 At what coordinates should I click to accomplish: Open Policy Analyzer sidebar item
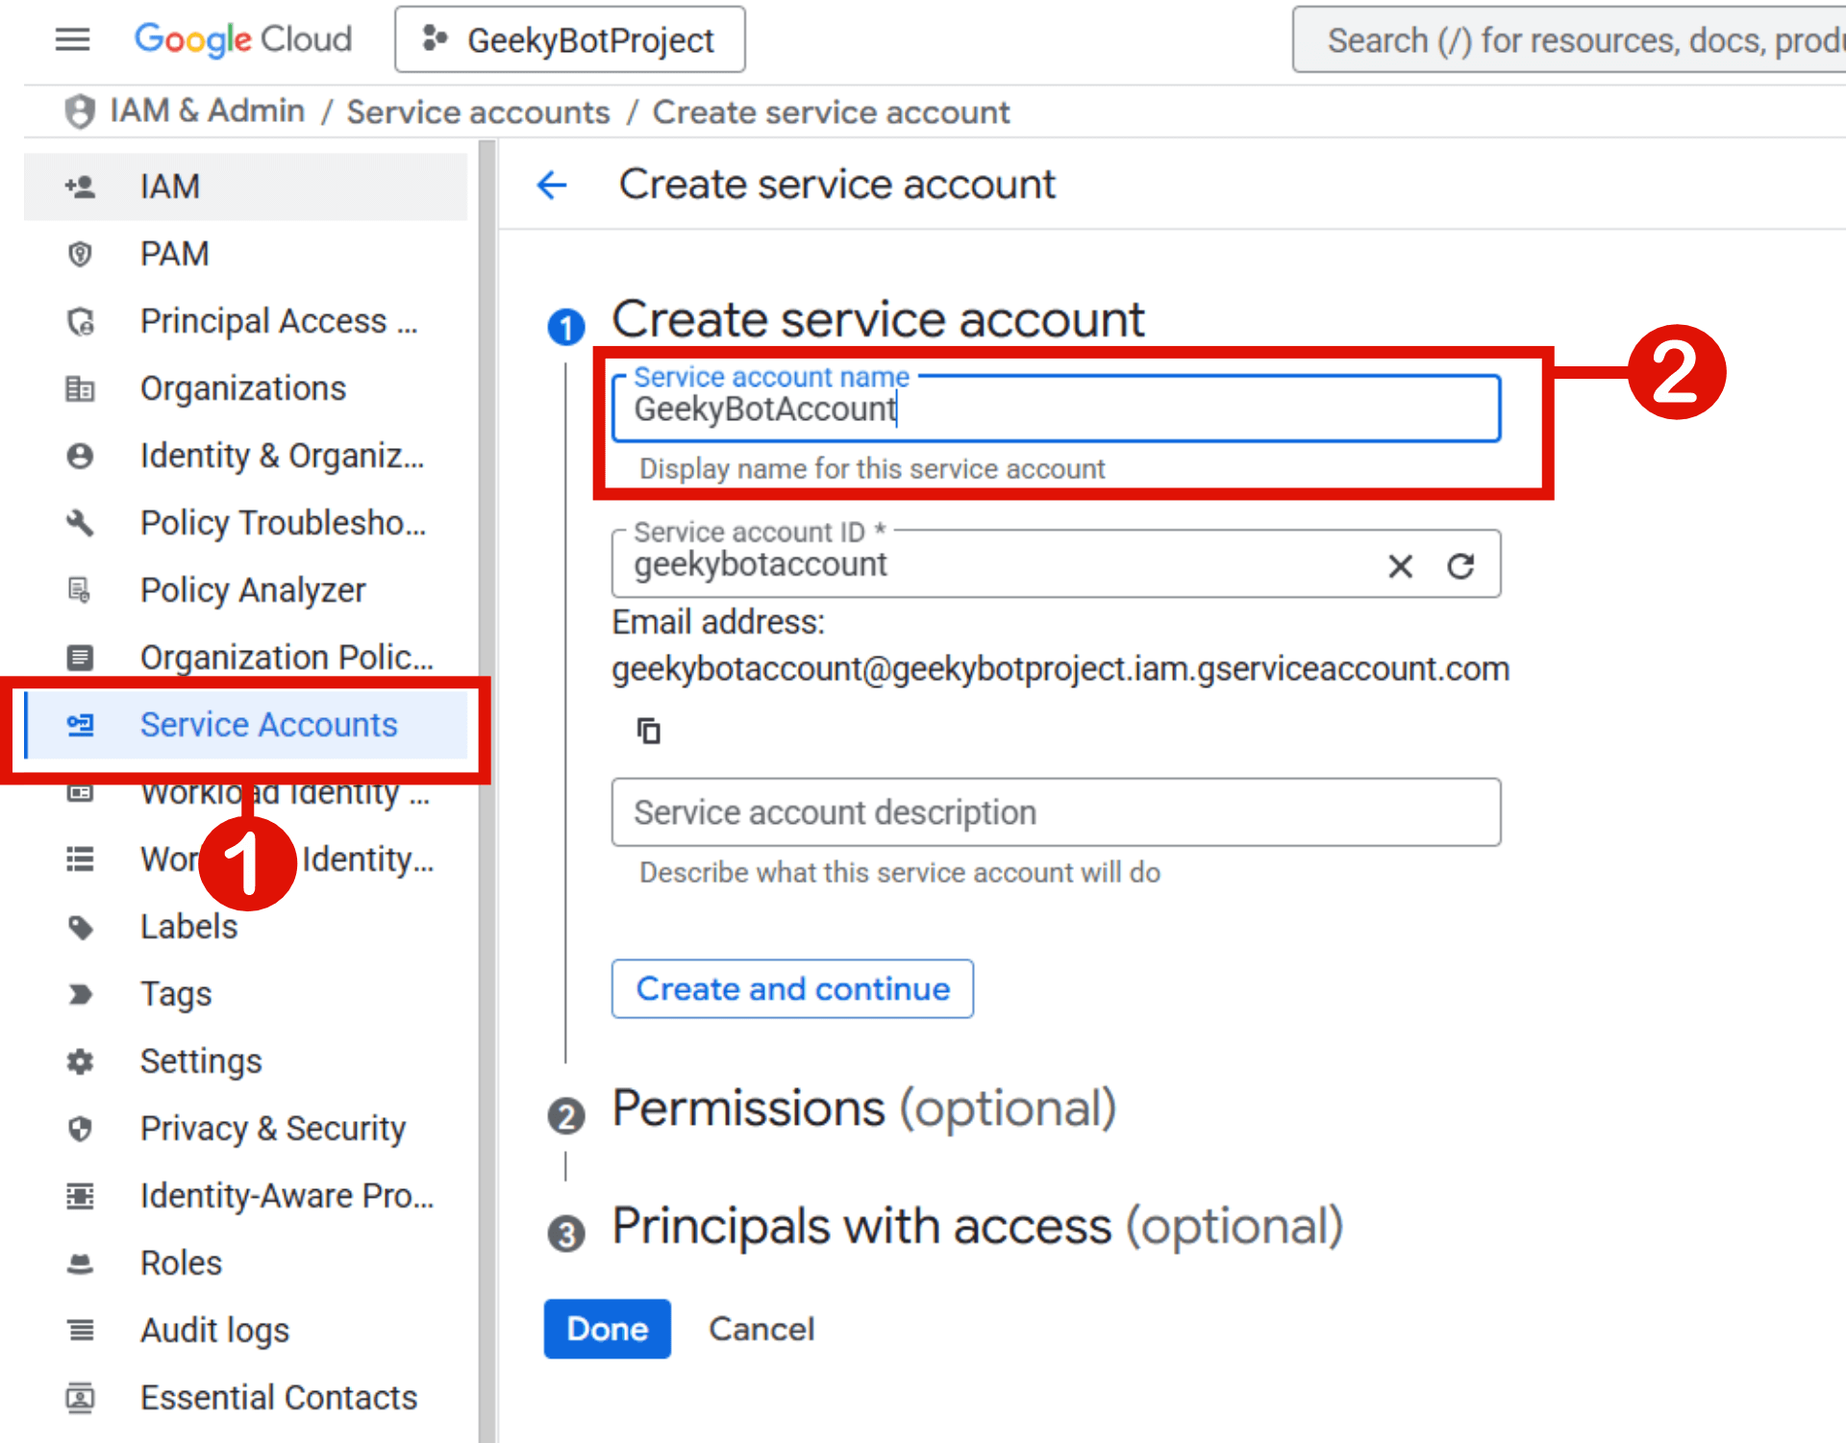[x=245, y=590]
